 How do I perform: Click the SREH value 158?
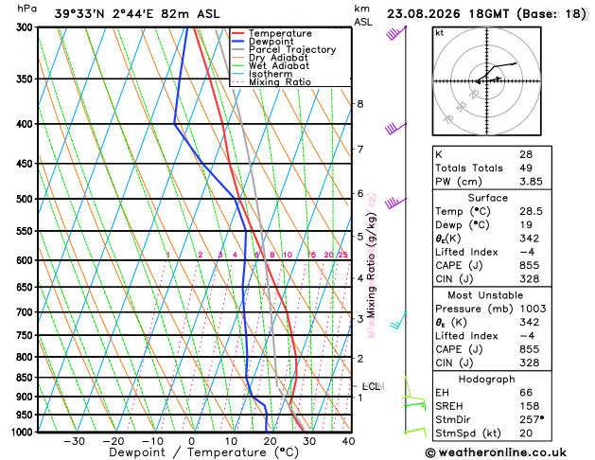[530, 406]
